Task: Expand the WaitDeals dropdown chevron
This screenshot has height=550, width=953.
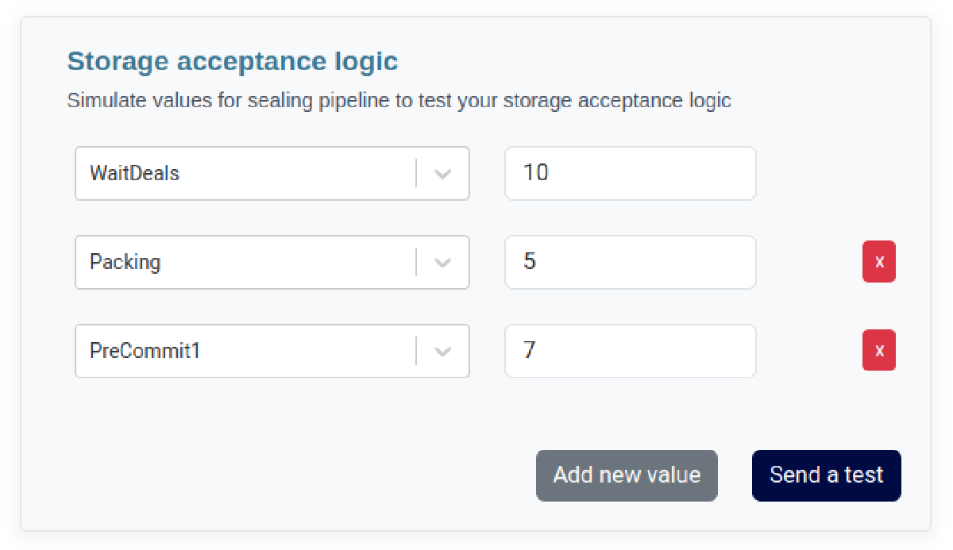Action: pyautogui.click(x=443, y=173)
